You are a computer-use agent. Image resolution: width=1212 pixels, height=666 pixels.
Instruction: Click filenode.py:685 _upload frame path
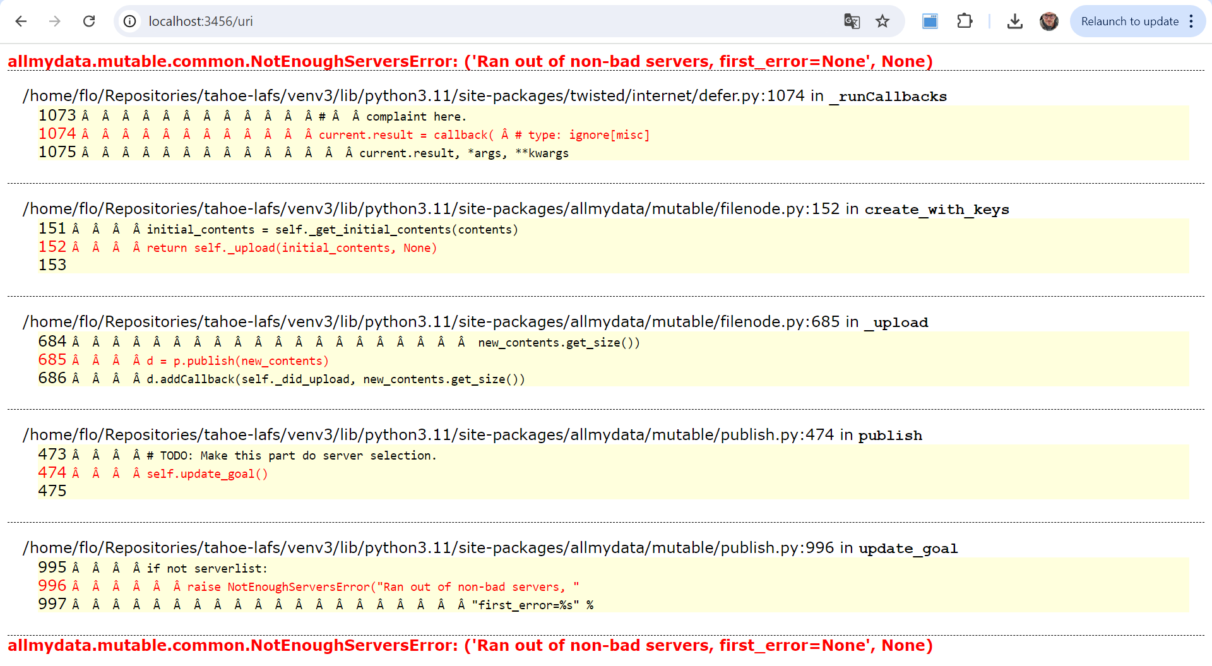475,322
